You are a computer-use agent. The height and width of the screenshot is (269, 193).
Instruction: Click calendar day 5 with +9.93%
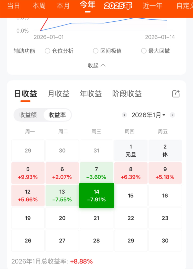pos(28,173)
